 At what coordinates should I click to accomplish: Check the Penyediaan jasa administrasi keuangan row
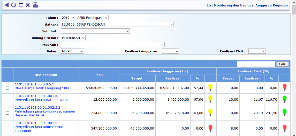7,128
